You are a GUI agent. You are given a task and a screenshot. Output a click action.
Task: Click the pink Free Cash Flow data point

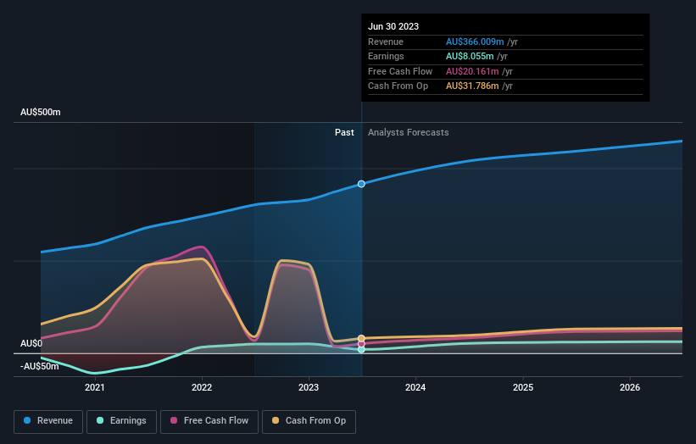coord(361,344)
